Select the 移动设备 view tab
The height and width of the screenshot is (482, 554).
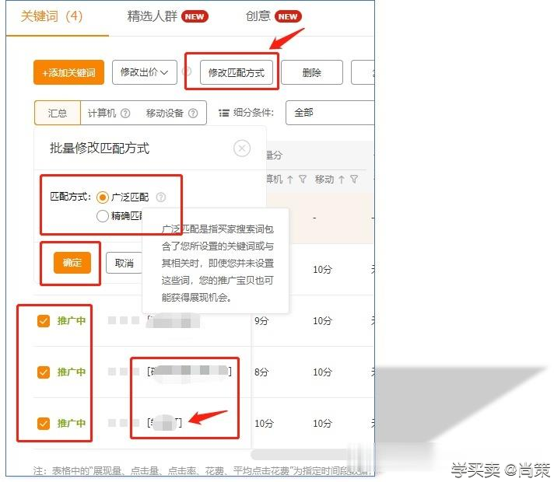(x=165, y=113)
